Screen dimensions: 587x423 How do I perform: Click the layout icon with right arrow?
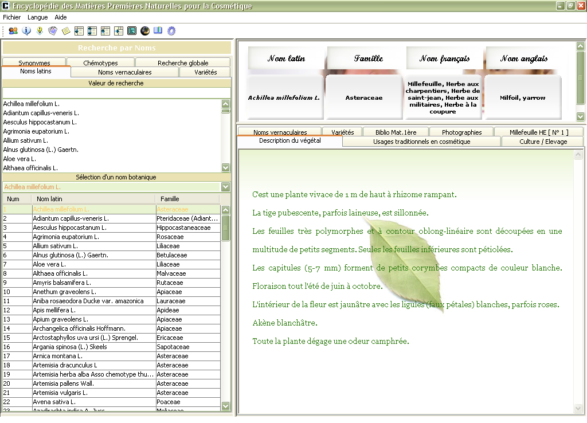point(119,31)
